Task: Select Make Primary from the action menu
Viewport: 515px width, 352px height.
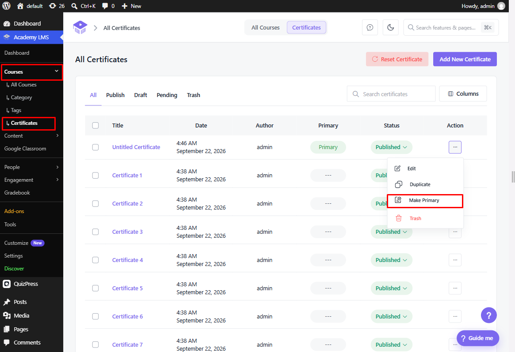Action: [x=425, y=201]
